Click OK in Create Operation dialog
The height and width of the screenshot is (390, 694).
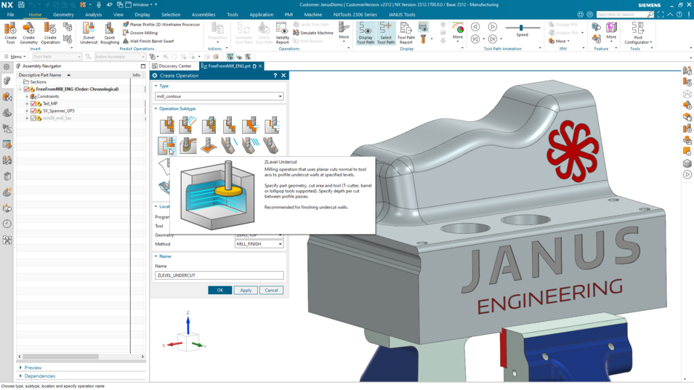(x=220, y=291)
